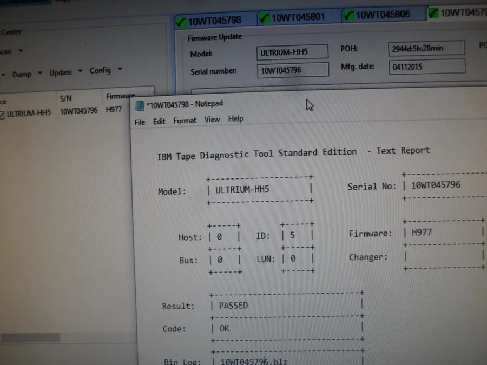Open Notepad File menu
This screenshot has height=365, width=487.
pyautogui.click(x=140, y=122)
